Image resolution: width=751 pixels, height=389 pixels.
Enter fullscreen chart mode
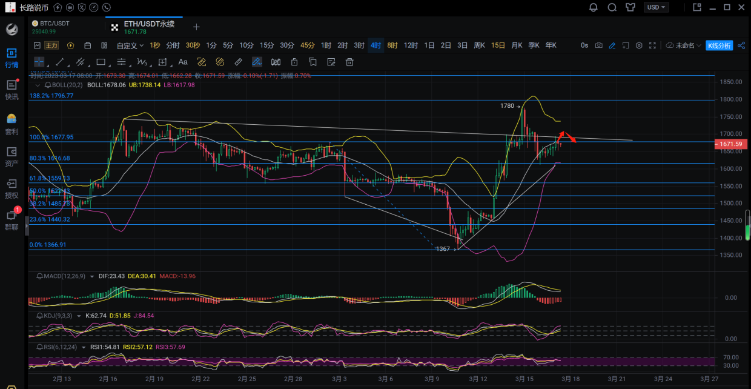coord(652,45)
